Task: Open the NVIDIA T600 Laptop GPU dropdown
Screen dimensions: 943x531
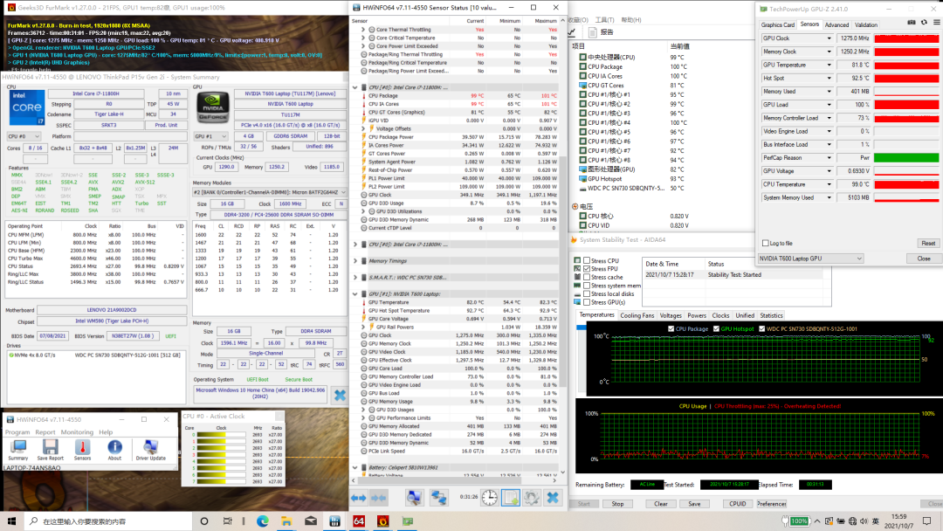Action: pos(811,259)
